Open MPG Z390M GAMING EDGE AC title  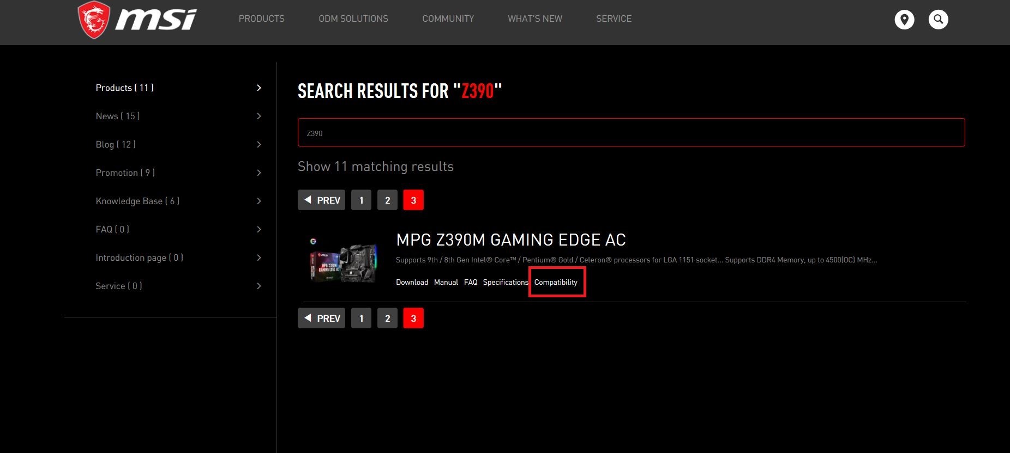click(511, 240)
